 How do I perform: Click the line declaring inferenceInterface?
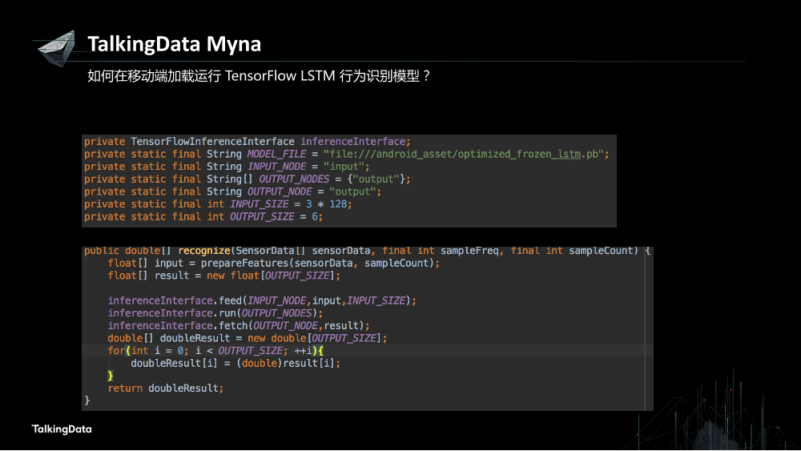pos(248,142)
